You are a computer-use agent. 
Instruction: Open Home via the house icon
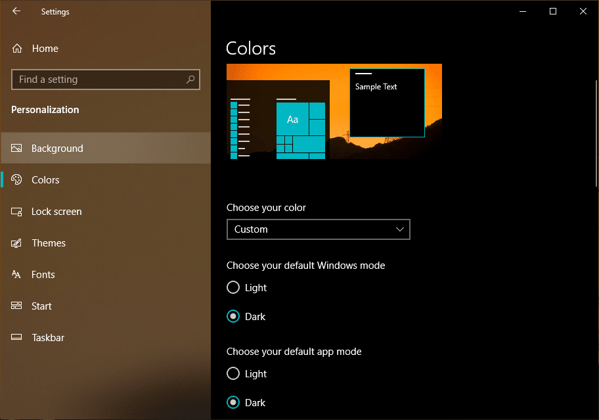click(x=18, y=49)
